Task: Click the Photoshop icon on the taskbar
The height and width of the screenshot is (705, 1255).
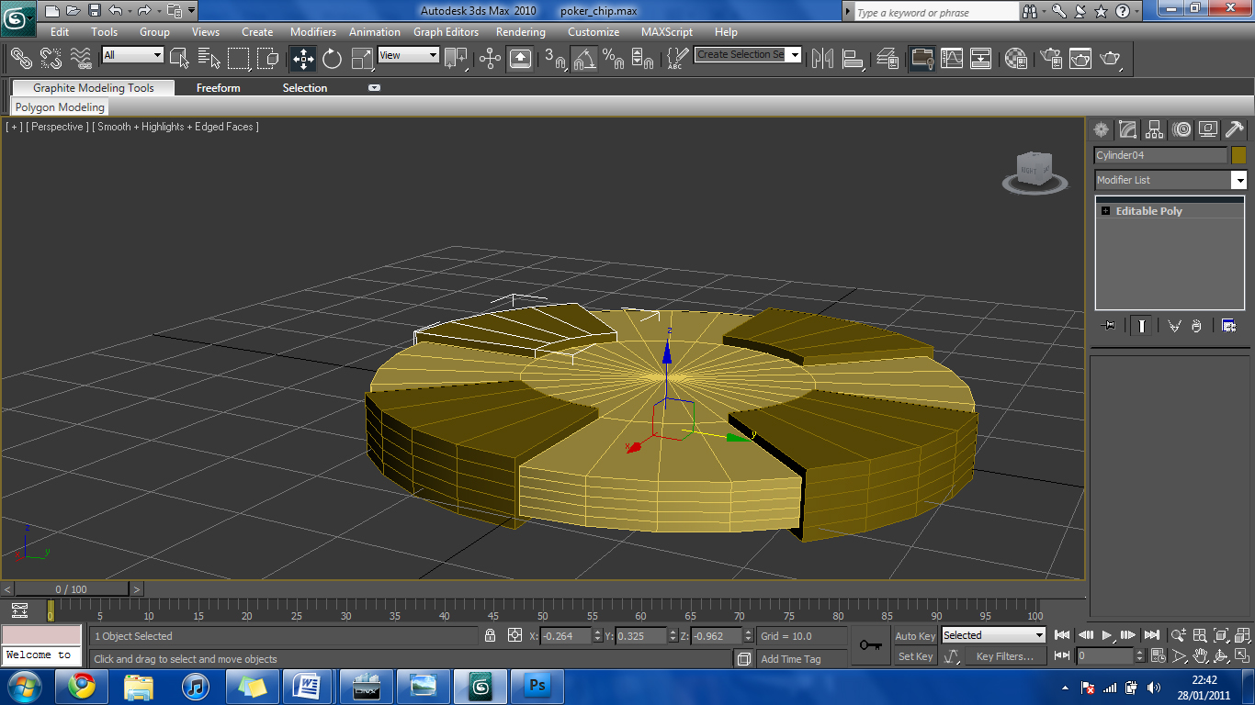Action: pyautogui.click(x=537, y=686)
